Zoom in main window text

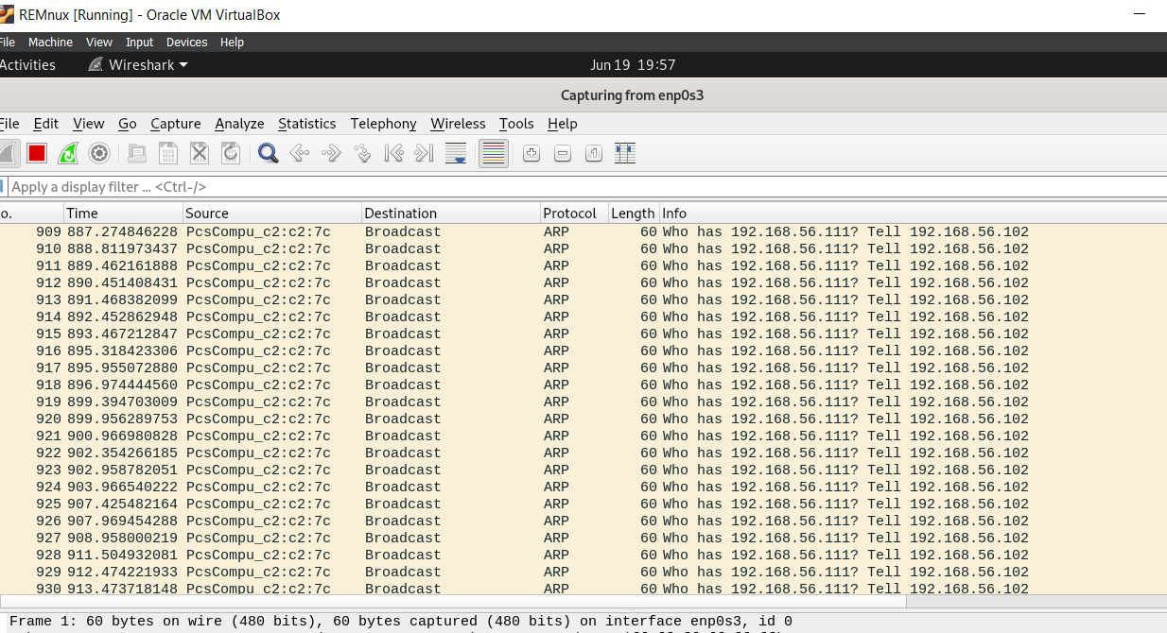tap(531, 153)
